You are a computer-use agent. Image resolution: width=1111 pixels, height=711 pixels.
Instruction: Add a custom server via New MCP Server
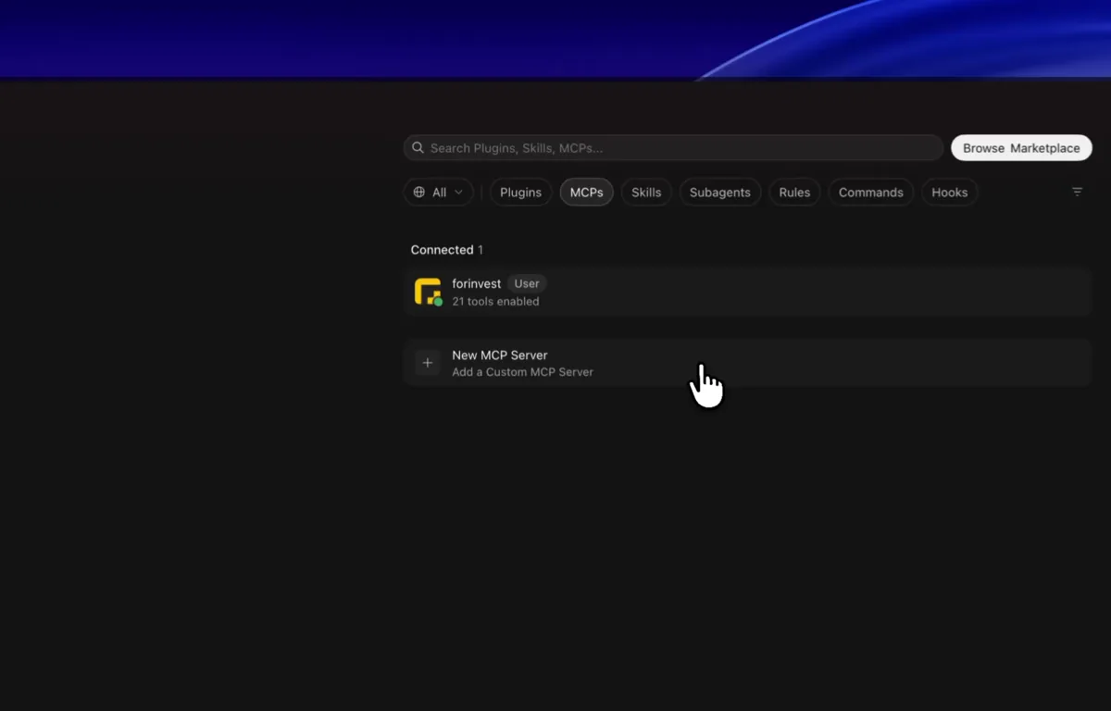click(x=747, y=363)
